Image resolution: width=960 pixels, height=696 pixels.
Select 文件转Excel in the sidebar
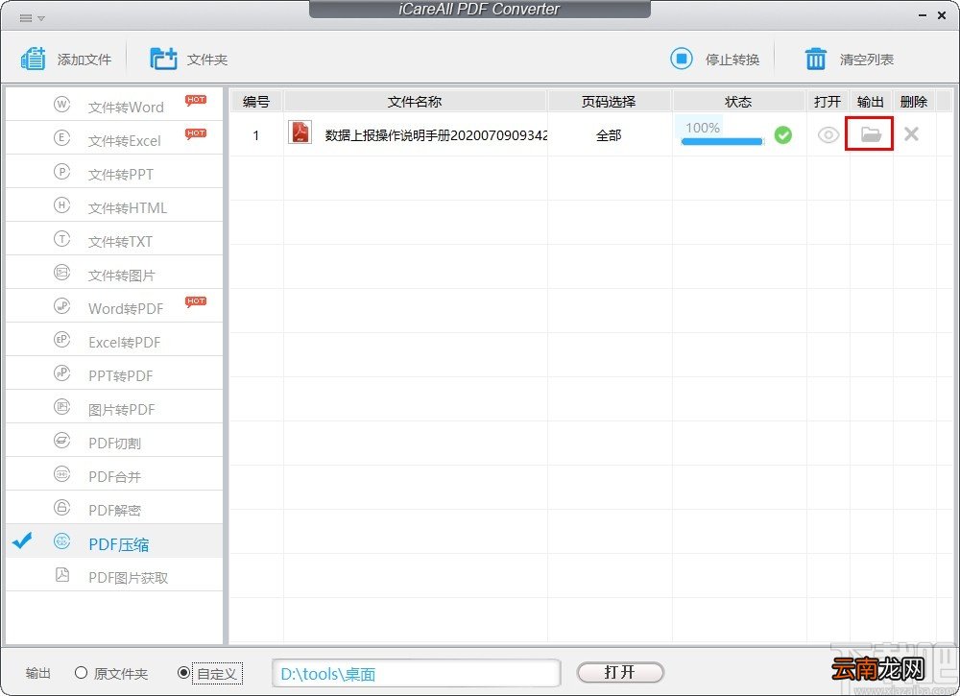(114, 138)
